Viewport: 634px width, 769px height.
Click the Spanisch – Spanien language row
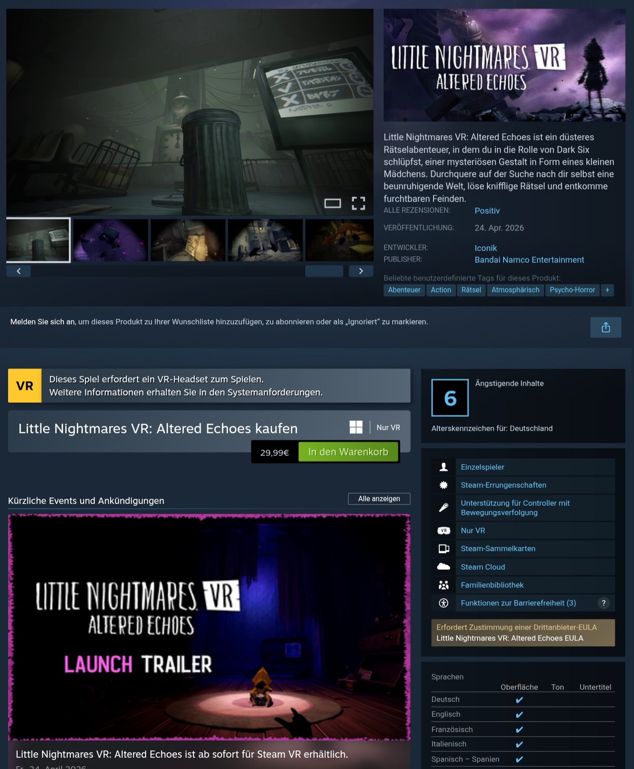(x=523, y=759)
